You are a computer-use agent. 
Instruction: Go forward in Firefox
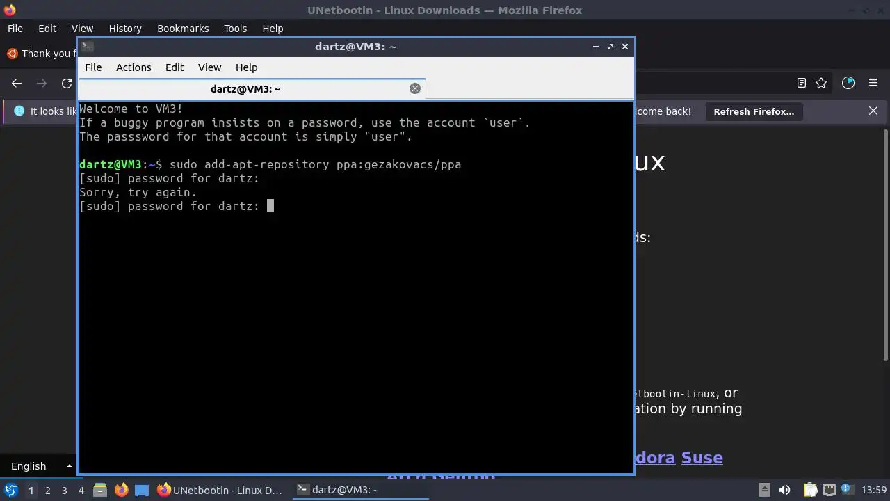tap(42, 83)
